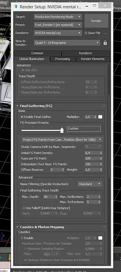
Task: Click Final Gathering rollout grip handle
Action: [x=104, y=106]
